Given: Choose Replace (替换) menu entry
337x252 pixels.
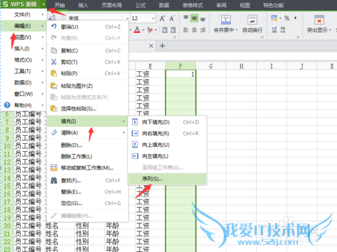Looking at the screenshot, I should click(88, 192).
